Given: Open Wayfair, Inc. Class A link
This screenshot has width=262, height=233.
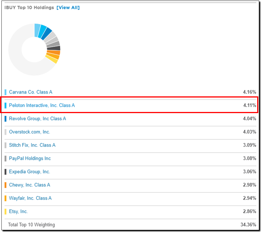Looking at the screenshot, I should pyautogui.click(x=30, y=198).
